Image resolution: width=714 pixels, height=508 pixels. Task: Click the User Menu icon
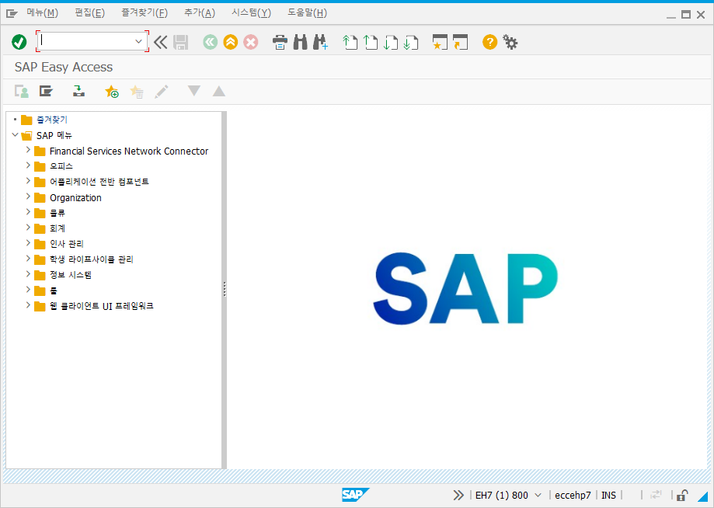22,92
